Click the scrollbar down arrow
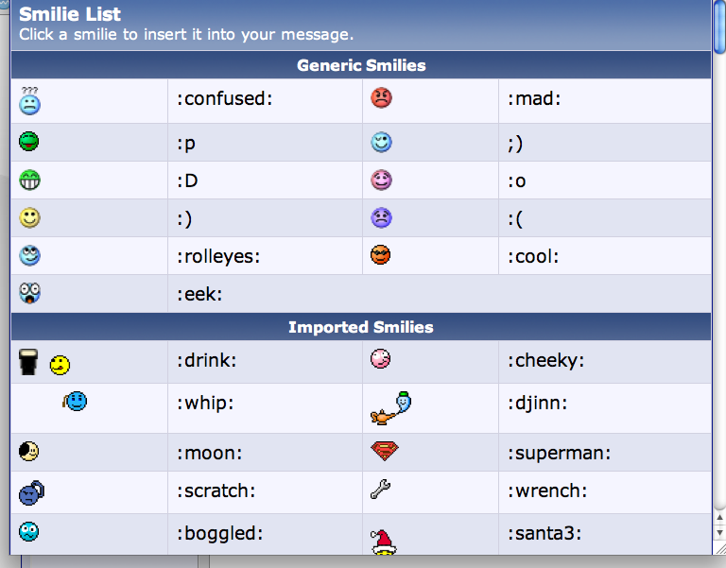The width and height of the screenshot is (726, 568). (719, 533)
